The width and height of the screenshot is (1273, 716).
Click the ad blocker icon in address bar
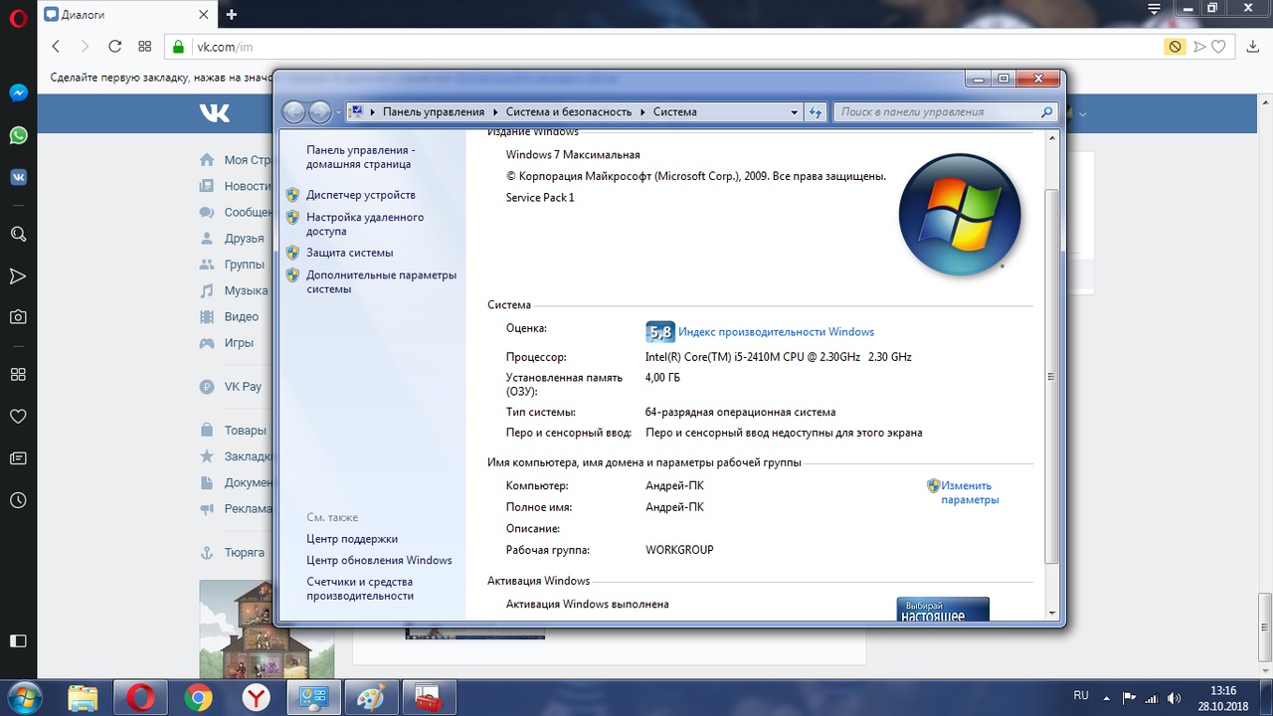tap(1175, 46)
